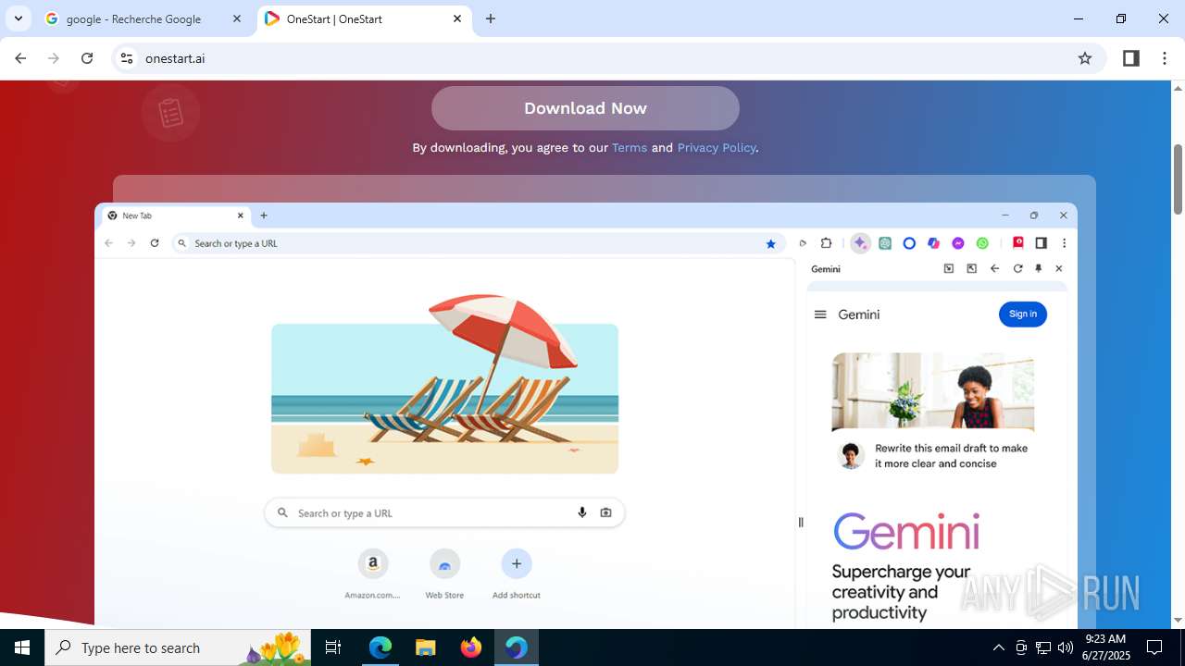Open the Windows Start menu
This screenshot has height=666, width=1185.
pyautogui.click(x=22, y=647)
